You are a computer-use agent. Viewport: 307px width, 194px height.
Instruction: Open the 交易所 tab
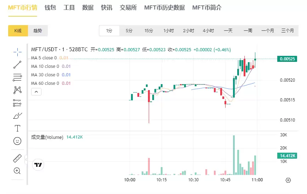(128, 7)
